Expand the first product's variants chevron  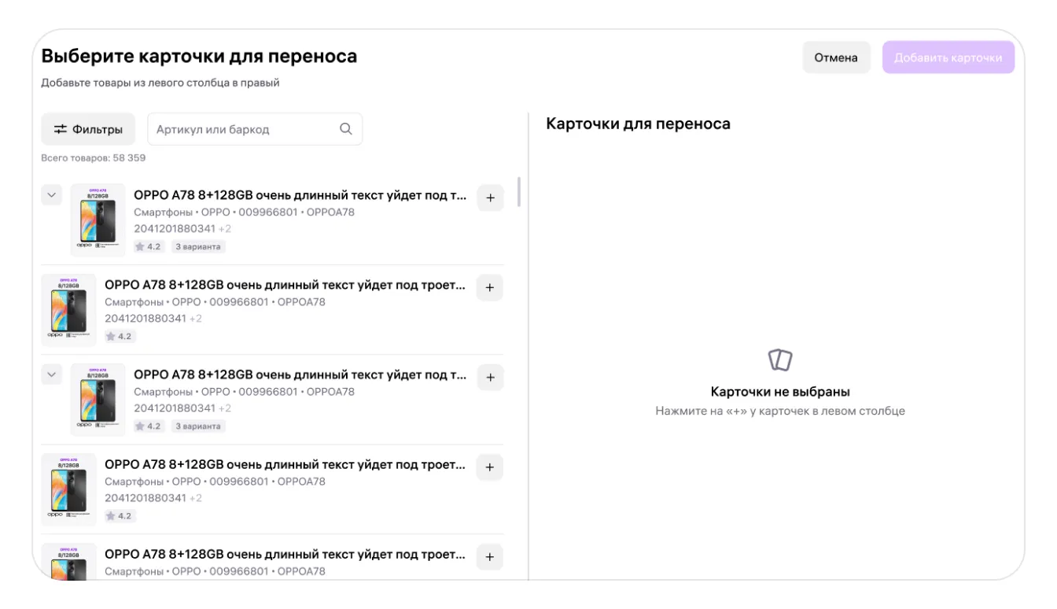pos(52,195)
